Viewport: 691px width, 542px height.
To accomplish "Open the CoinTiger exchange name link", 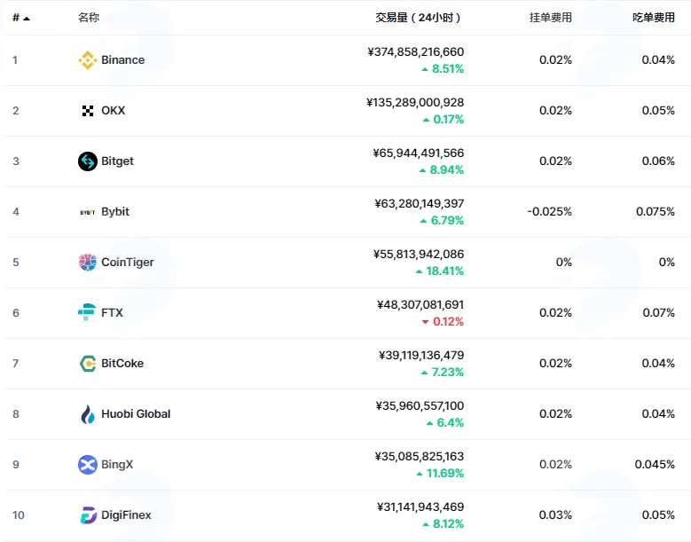I will click(128, 263).
